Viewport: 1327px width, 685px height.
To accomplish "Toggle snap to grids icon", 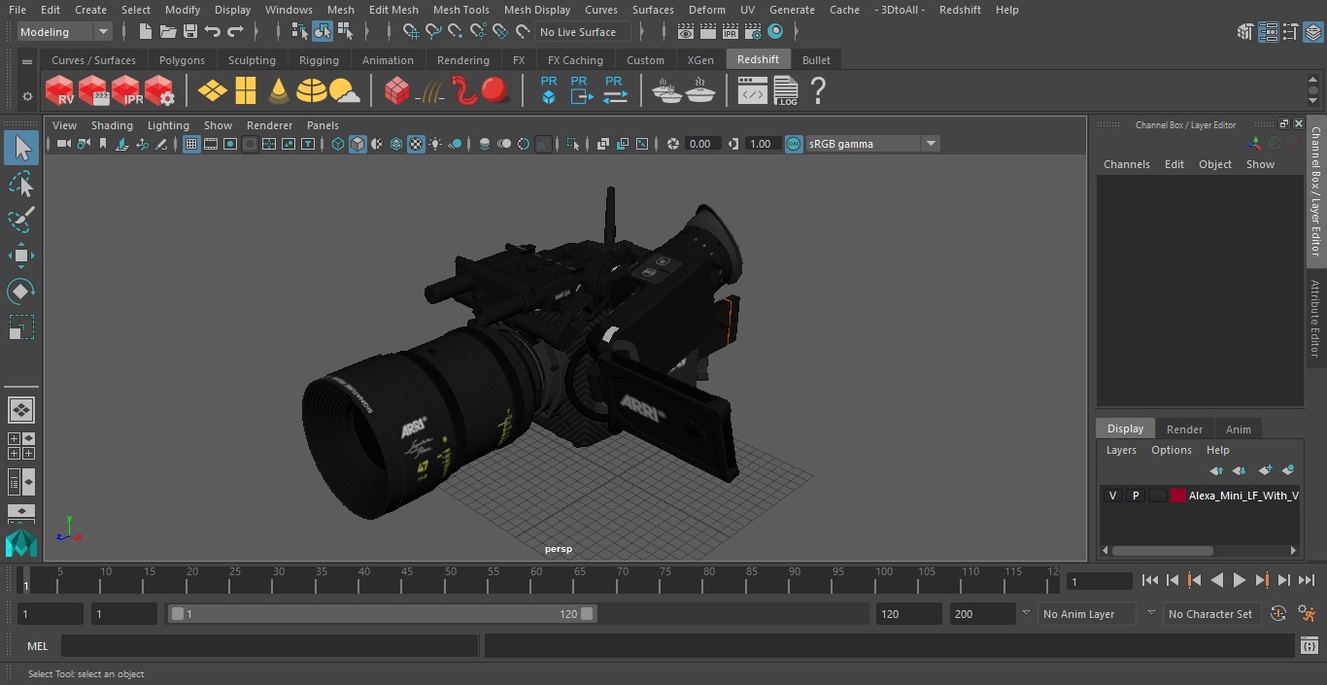I will pyautogui.click(x=411, y=32).
